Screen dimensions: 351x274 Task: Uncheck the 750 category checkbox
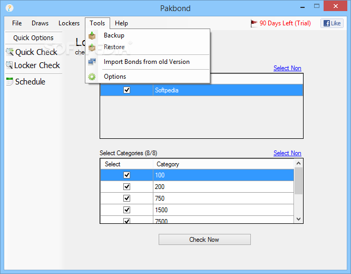(x=126, y=198)
